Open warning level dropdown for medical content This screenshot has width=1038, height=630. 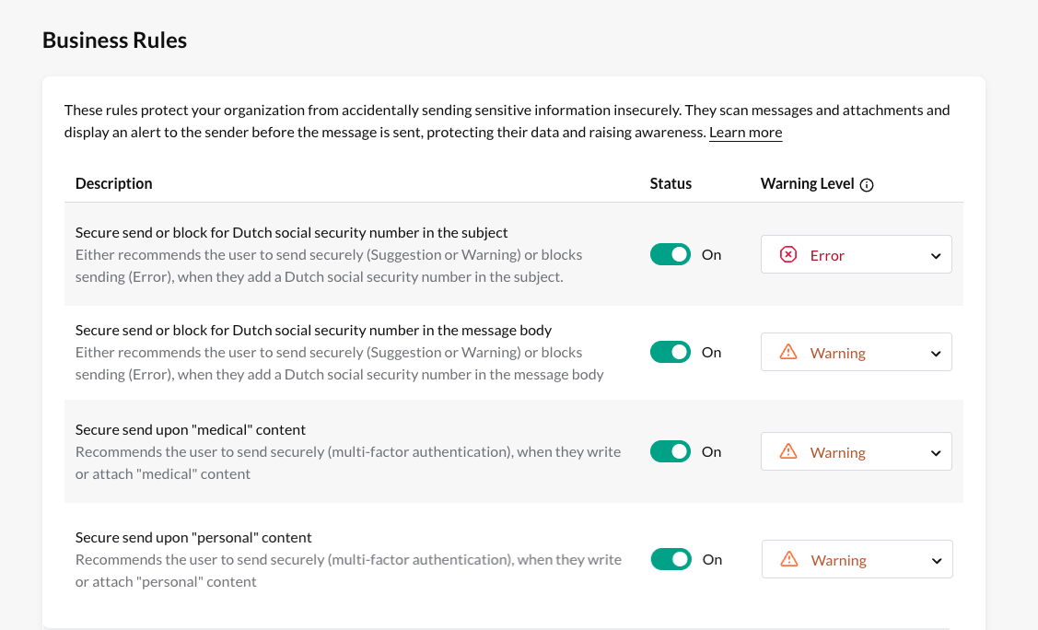coord(856,452)
